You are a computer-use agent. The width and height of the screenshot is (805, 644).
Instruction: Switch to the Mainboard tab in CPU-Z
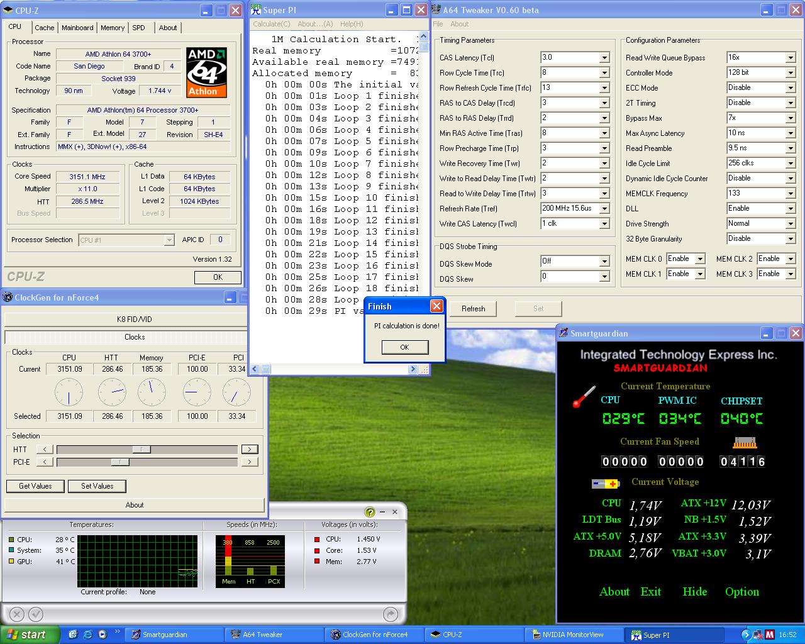pos(77,28)
